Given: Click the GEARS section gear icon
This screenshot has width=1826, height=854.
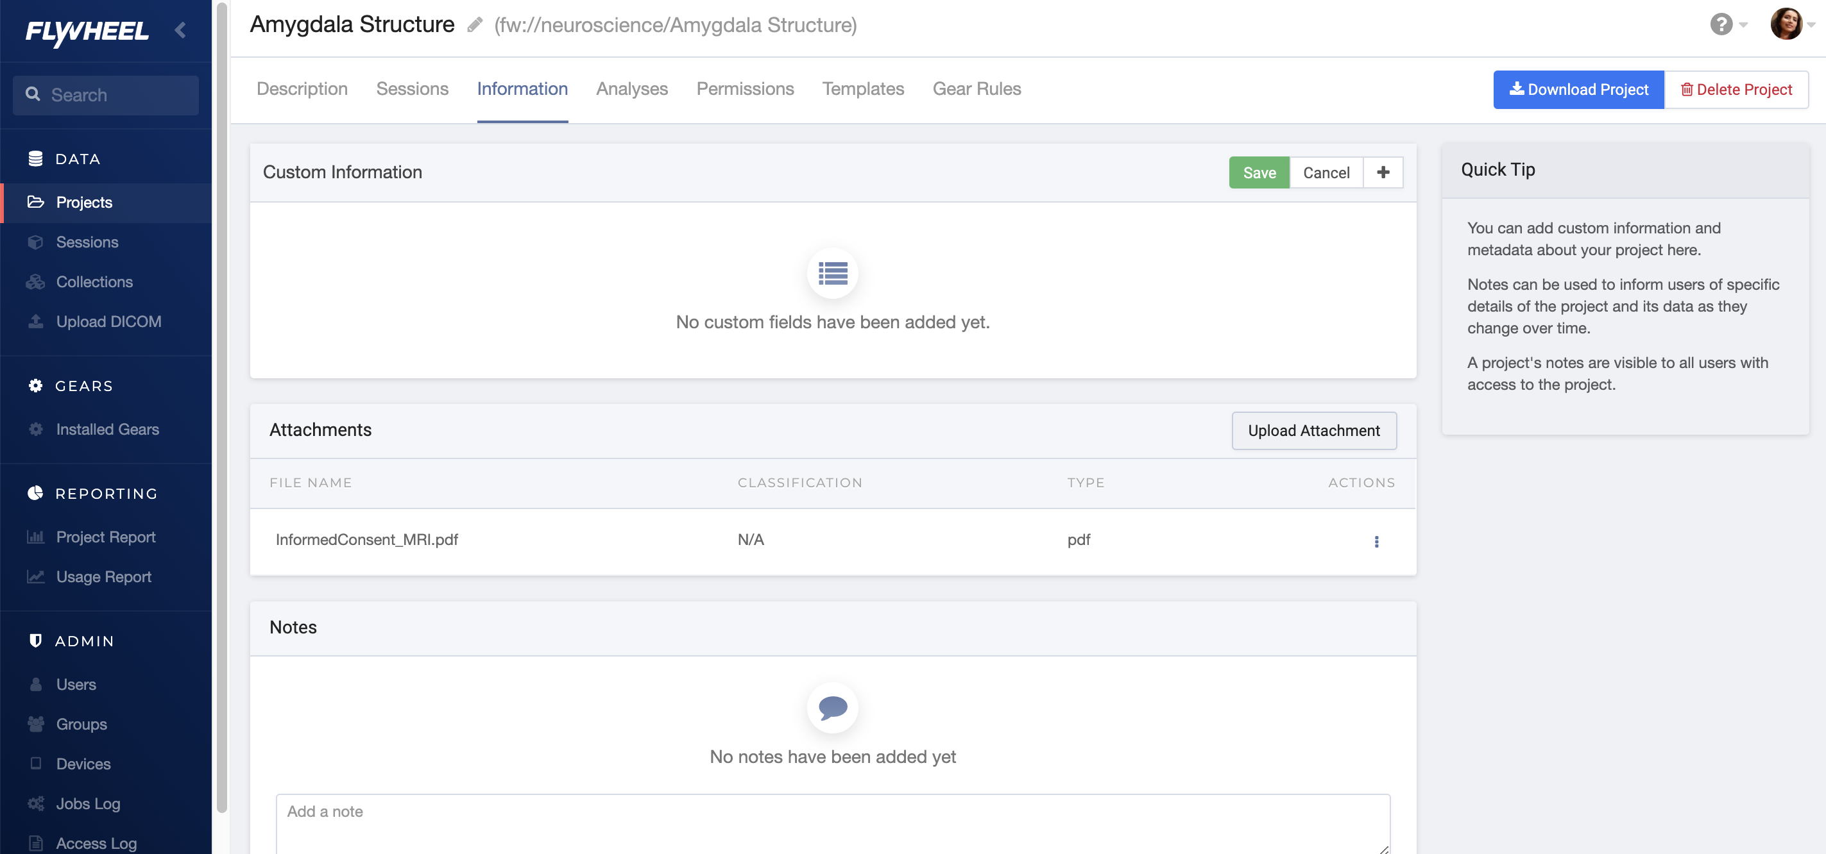Looking at the screenshot, I should click(x=35, y=385).
